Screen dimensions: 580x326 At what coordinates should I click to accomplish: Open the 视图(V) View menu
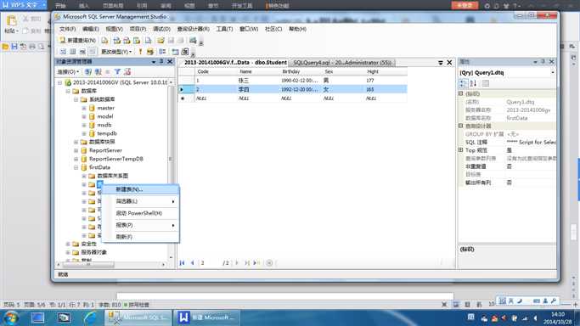[x=114, y=29]
